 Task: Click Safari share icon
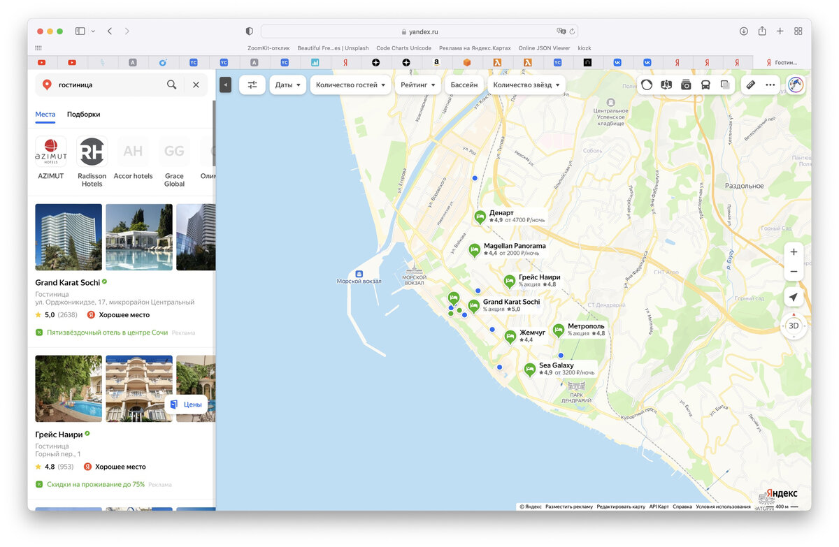tap(762, 31)
